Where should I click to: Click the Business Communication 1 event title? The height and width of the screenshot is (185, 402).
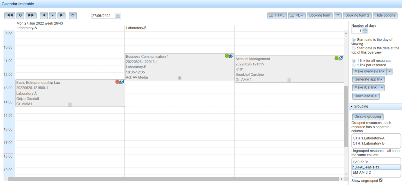(147, 56)
